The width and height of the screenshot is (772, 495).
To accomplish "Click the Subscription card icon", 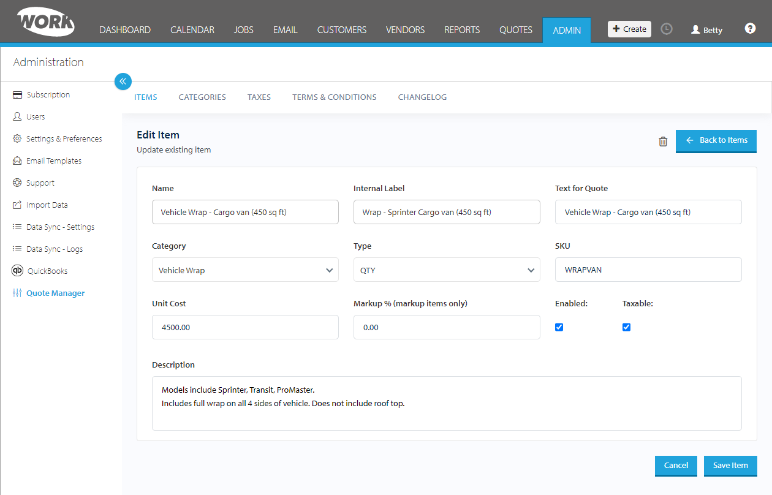I will point(17,95).
